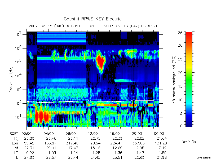The image size is (212, 159).
Task: Click the Rs value 23.80
Action: tap(29, 138)
